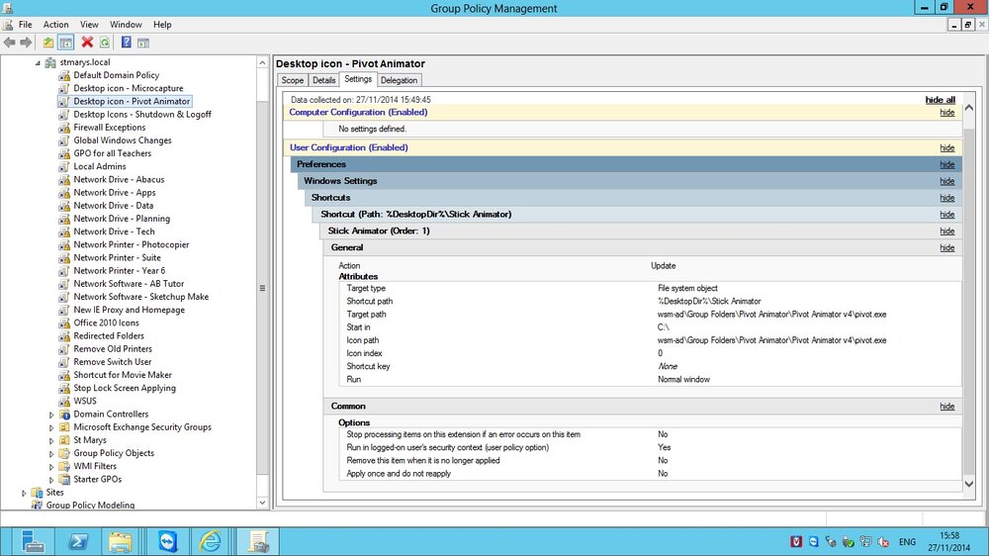Select the Settings tab
Screen dimensions: 989x556
(x=358, y=79)
